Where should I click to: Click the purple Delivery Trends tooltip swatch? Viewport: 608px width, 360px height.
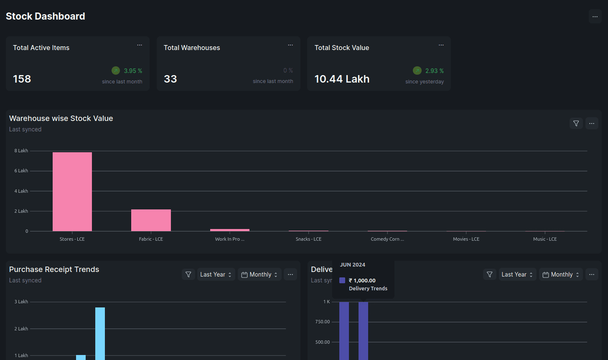(x=342, y=280)
